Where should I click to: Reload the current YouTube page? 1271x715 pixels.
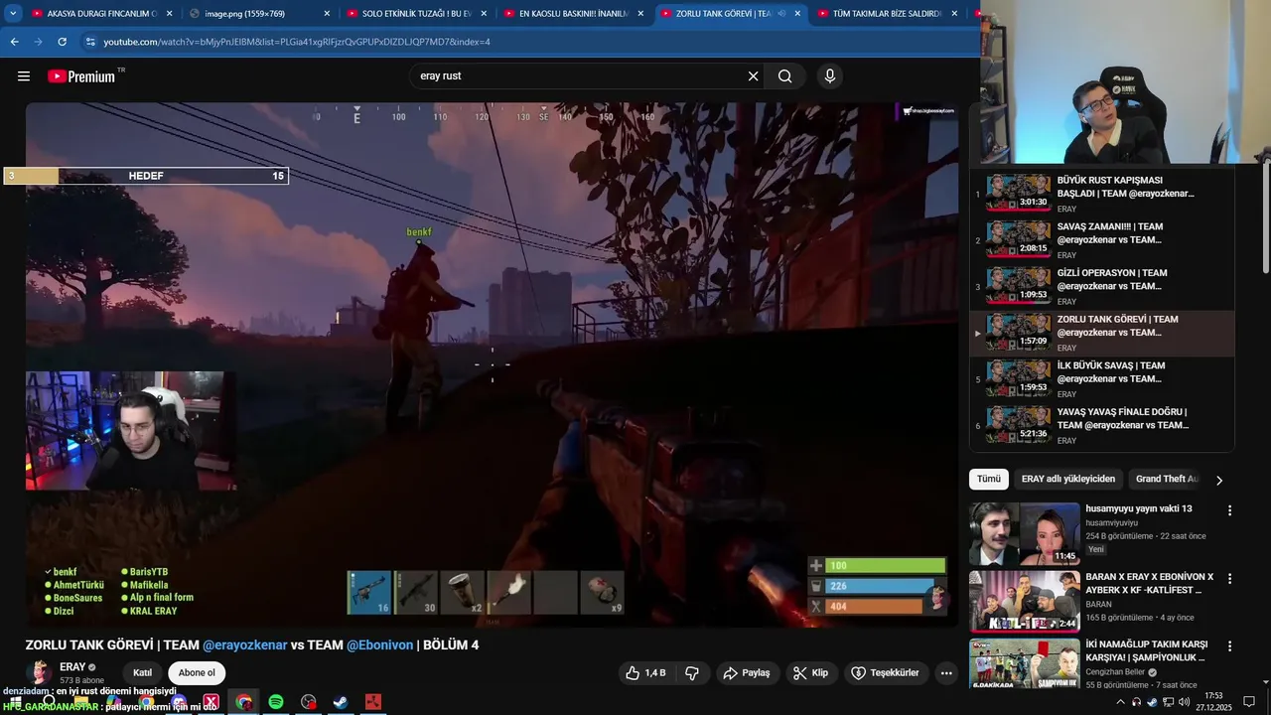(x=62, y=42)
